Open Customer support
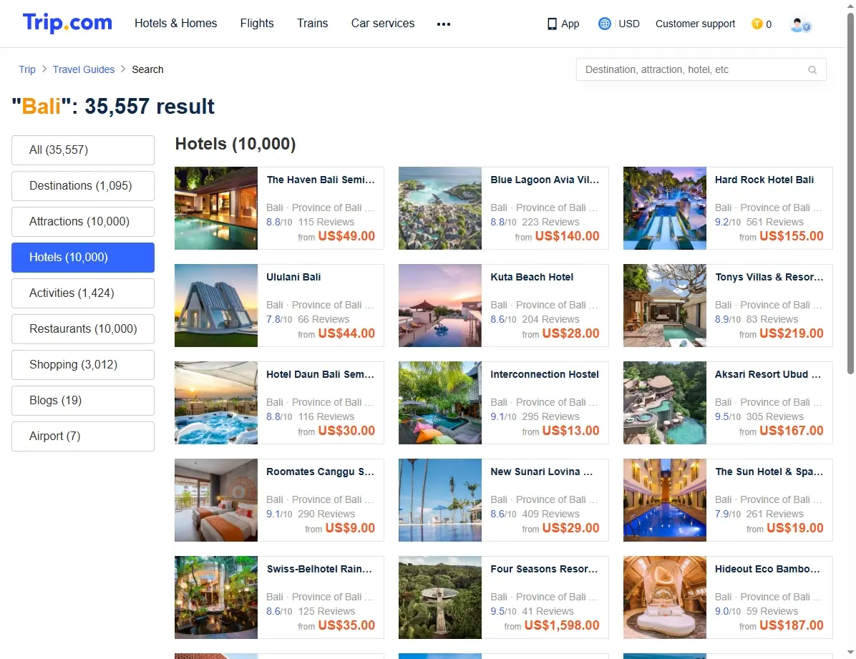The image size is (856, 659). [x=695, y=24]
